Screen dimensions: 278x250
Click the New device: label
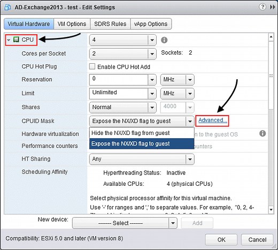tap(53, 219)
